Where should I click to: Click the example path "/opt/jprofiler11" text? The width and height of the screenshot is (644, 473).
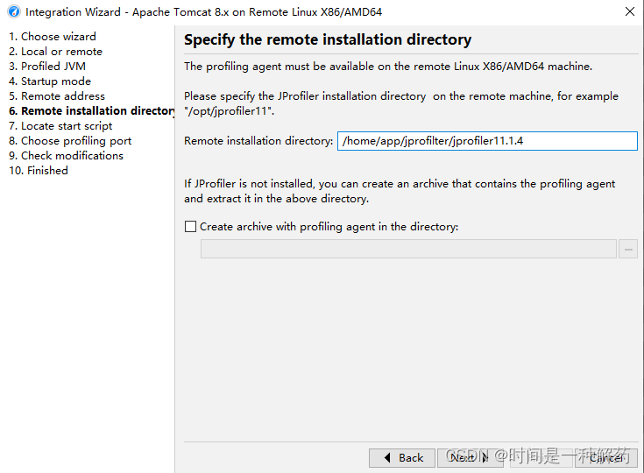click(228, 111)
